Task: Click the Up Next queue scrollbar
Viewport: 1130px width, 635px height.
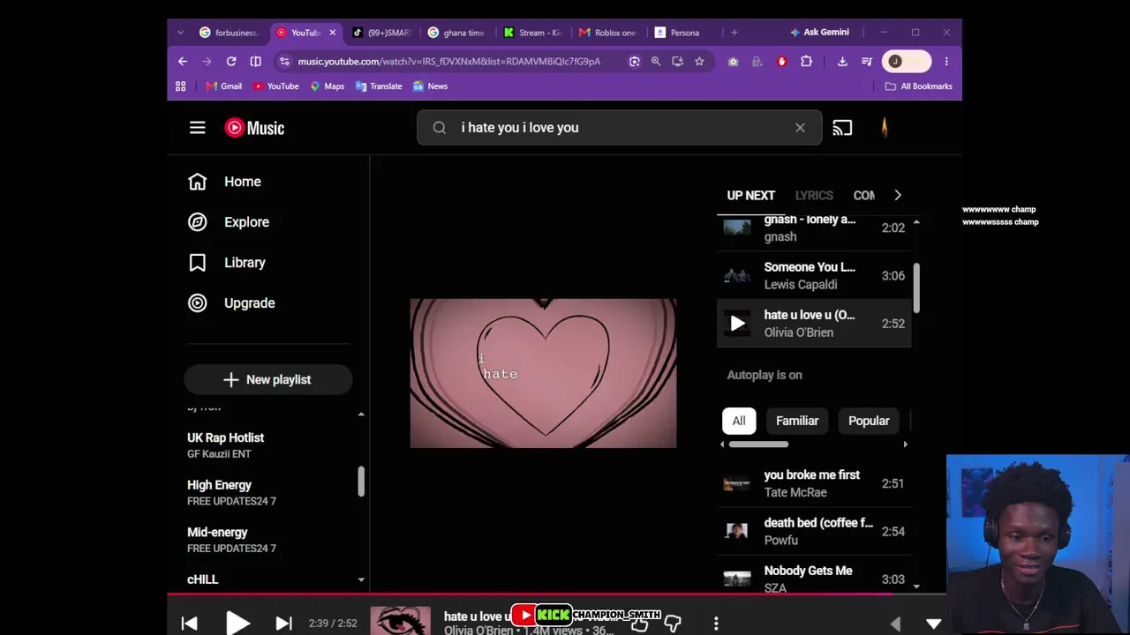Action: pyautogui.click(x=916, y=288)
